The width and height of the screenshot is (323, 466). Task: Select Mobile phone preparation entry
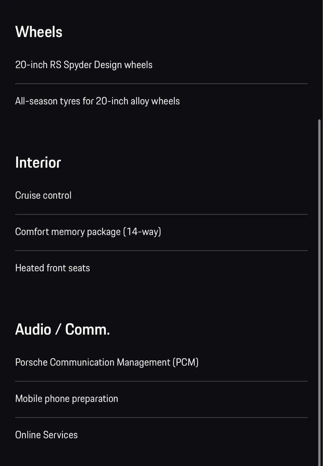point(67,398)
